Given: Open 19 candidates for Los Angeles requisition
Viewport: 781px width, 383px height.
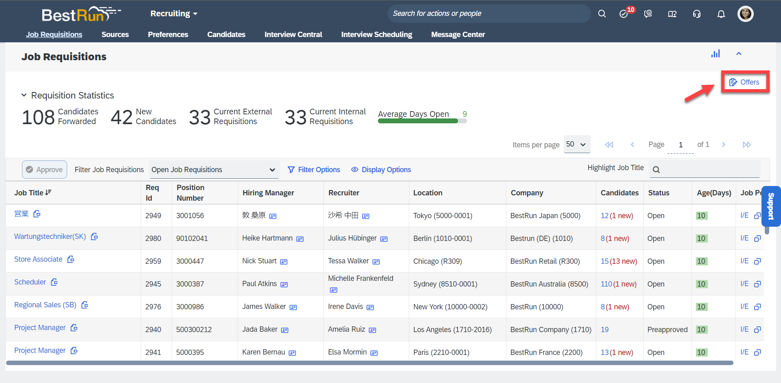Looking at the screenshot, I should coord(605,330).
